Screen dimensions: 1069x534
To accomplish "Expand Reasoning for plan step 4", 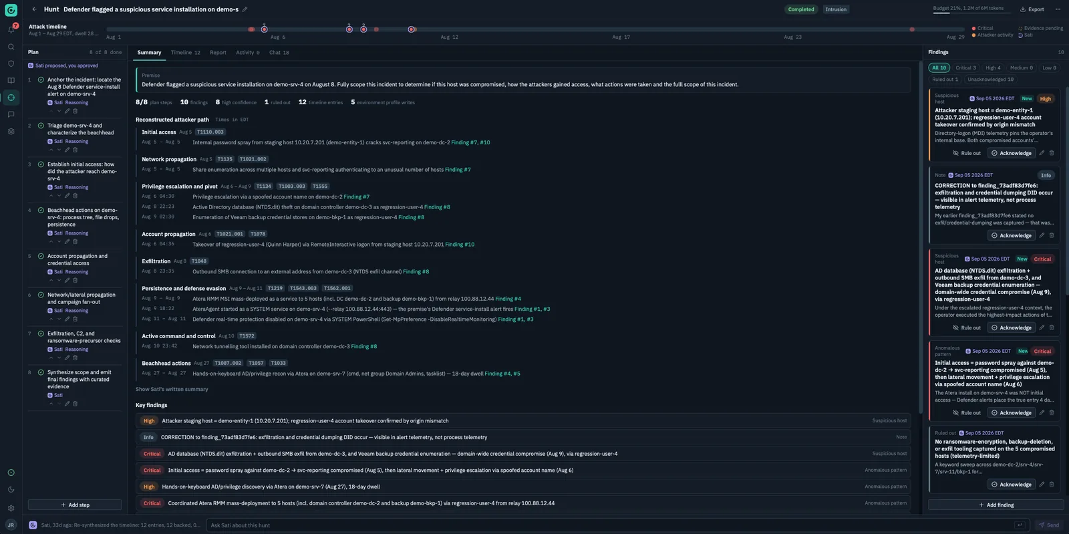I will coord(76,233).
